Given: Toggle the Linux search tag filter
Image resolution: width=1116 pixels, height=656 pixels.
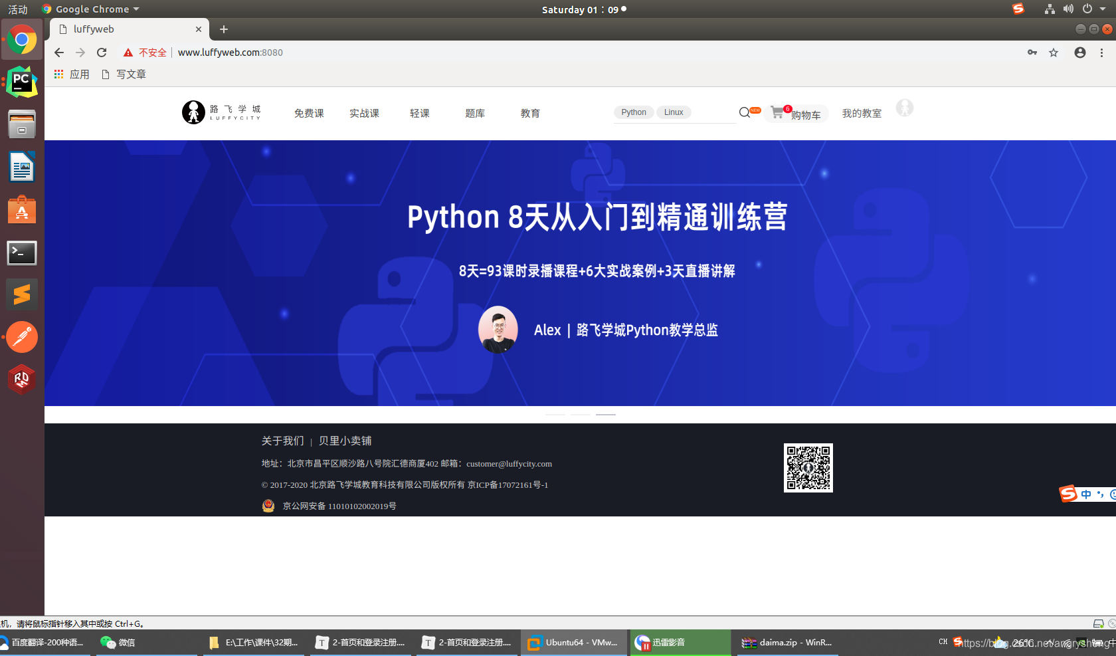Looking at the screenshot, I should point(674,112).
